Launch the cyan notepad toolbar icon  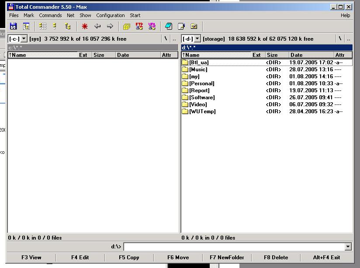[x=169, y=26]
